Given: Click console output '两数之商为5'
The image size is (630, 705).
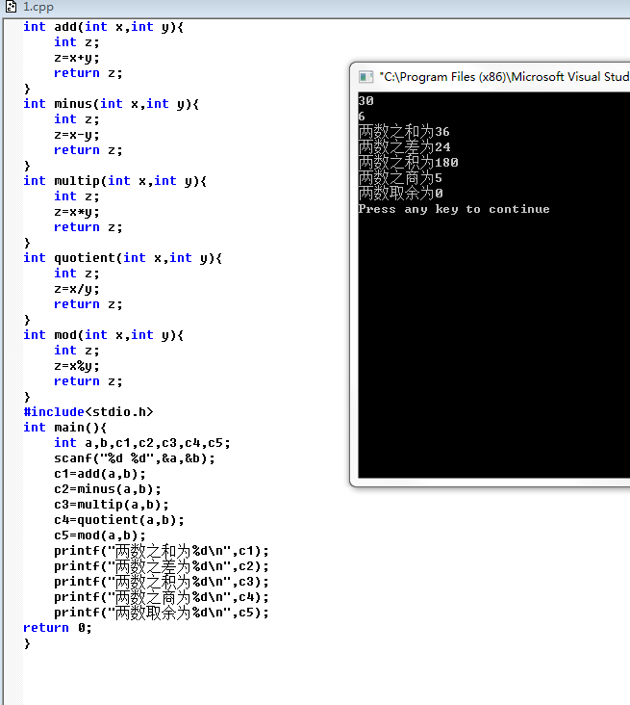Looking at the screenshot, I should (x=400, y=178).
